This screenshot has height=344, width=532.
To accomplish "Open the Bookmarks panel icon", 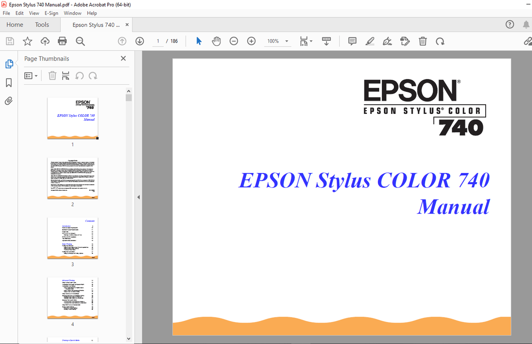I will click(x=9, y=82).
